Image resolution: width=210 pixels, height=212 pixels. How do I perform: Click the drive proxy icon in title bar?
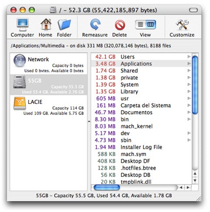[53, 10]
